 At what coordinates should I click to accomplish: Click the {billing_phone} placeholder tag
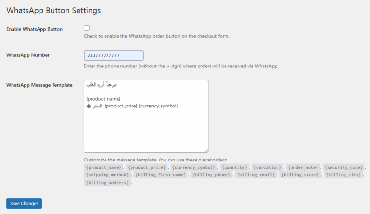click(x=212, y=175)
